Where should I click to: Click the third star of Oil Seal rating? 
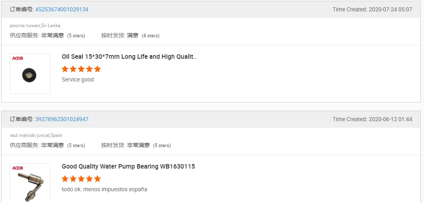81,69
